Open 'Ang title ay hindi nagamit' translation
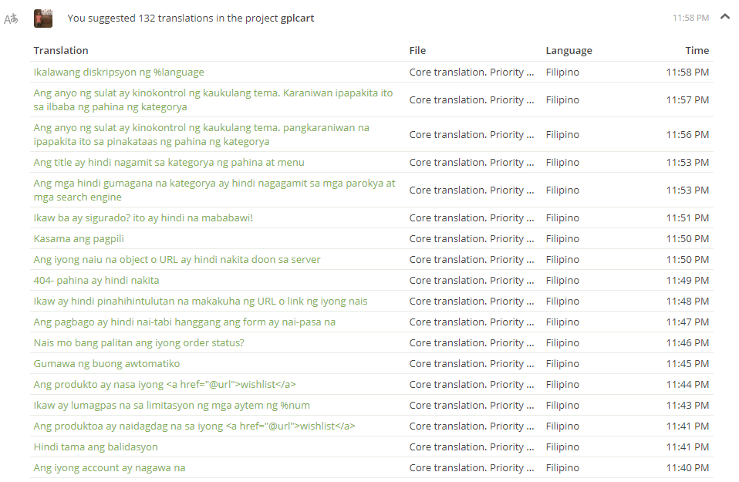This screenshot has width=739, height=482. click(x=168, y=162)
